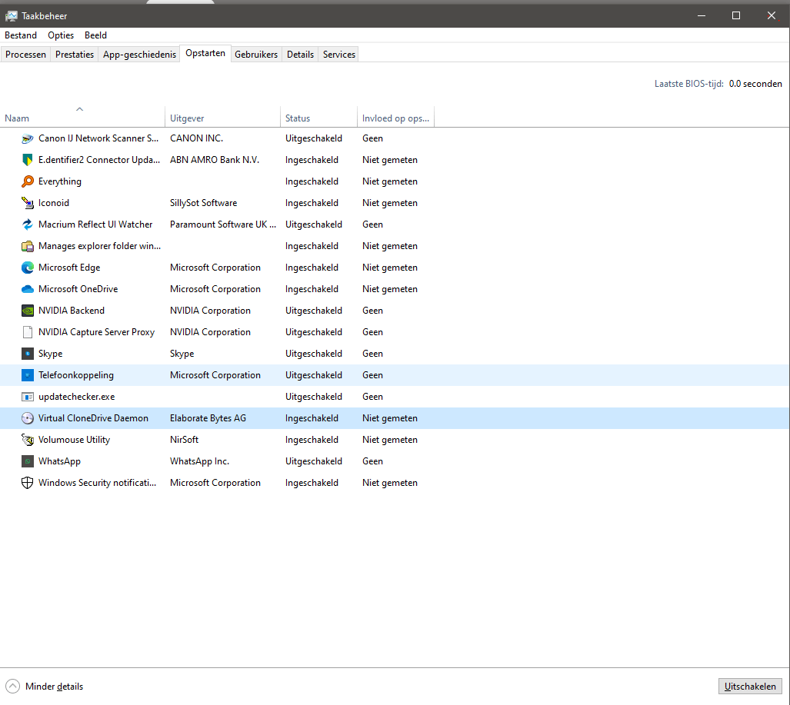Image resolution: width=790 pixels, height=705 pixels.
Task: Open the Beeld menu
Action: 95,35
